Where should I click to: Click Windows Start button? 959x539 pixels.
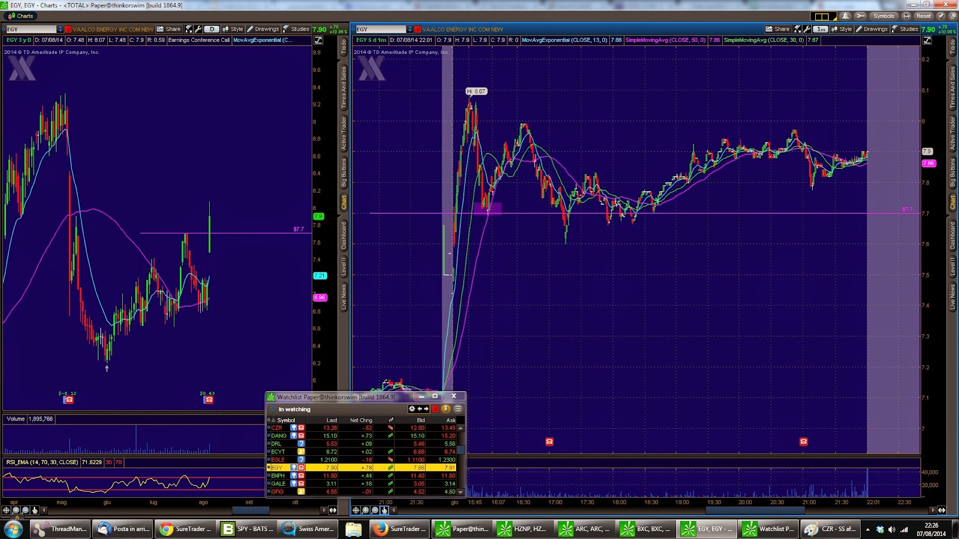pos(13,529)
